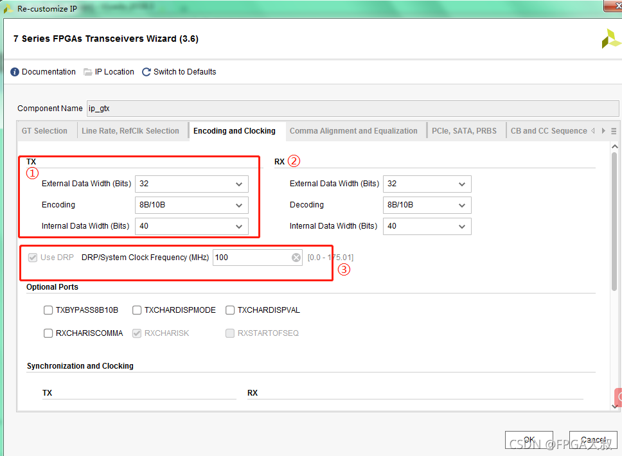Click the IP Location folder icon
The width and height of the screenshot is (622, 456).
[x=87, y=72]
